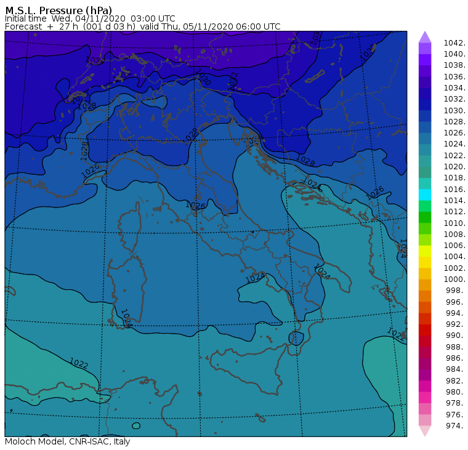The height and width of the screenshot is (450, 468).
Task: Click the 'Initial time Wed, 04/11/2020 03:00 UTC' line
Action: (x=90, y=18)
